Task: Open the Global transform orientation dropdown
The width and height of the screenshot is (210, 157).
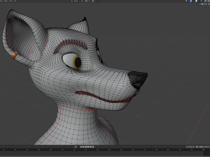Action: (x=75, y=1)
